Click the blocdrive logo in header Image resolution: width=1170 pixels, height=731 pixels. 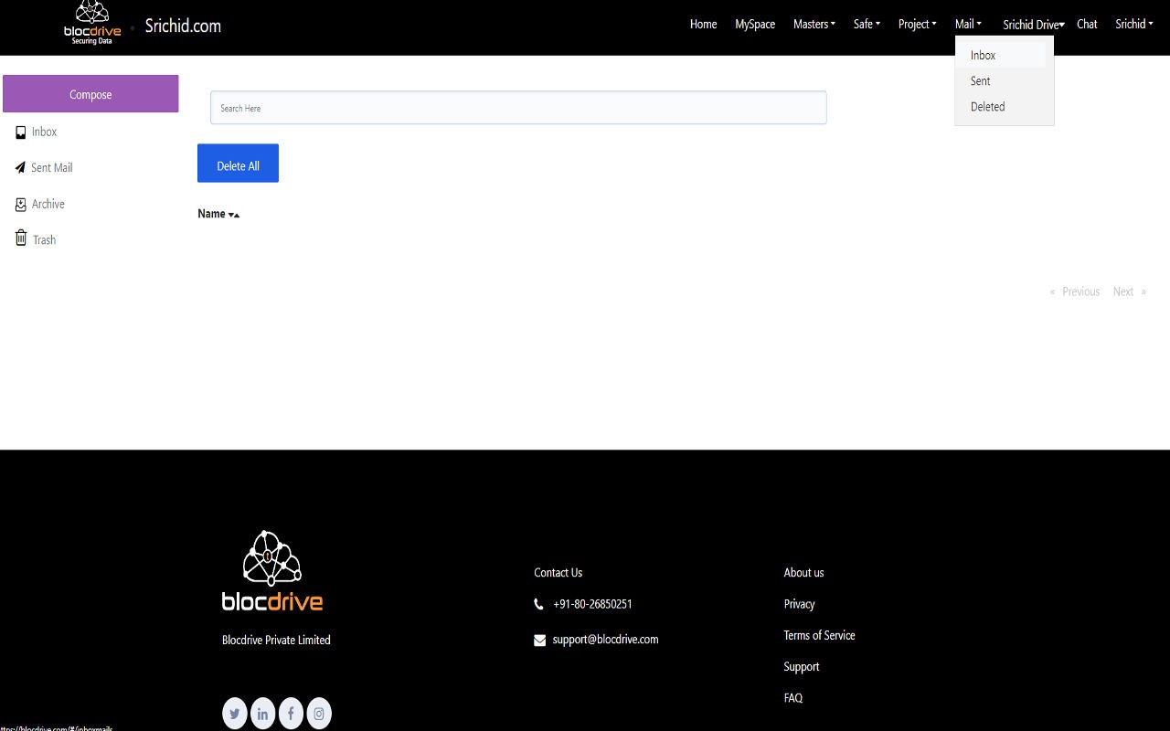coord(92,23)
